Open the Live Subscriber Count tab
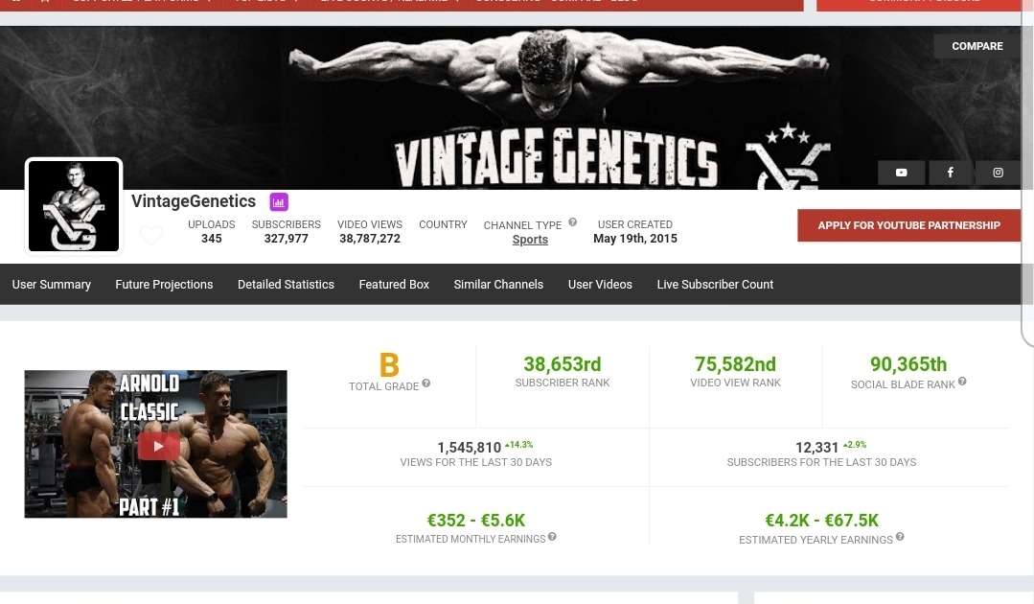The width and height of the screenshot is (1034, 604). click(x=715, y=285)
